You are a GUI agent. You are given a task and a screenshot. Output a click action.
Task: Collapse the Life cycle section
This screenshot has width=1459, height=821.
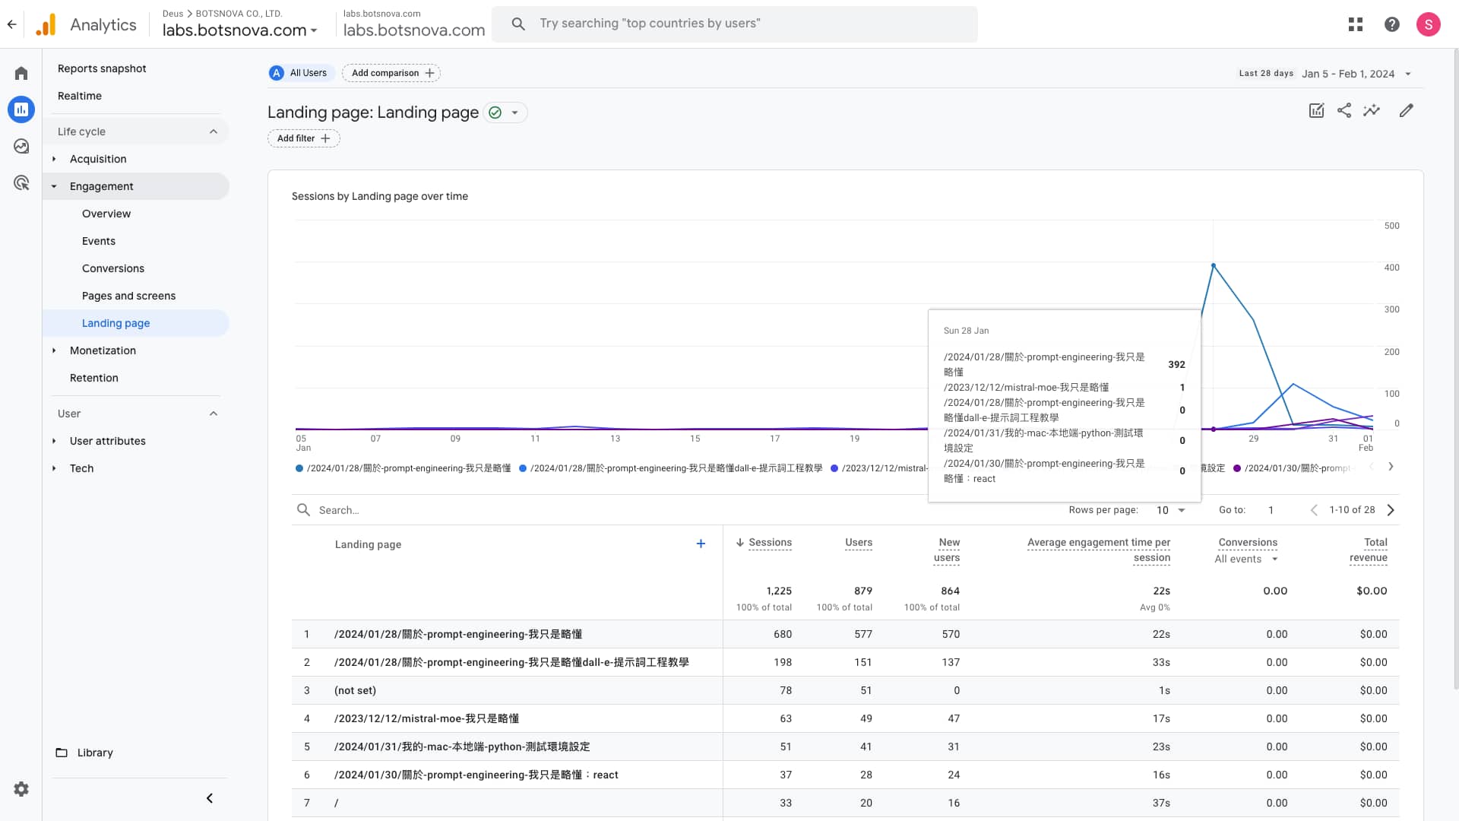[214, 132]
